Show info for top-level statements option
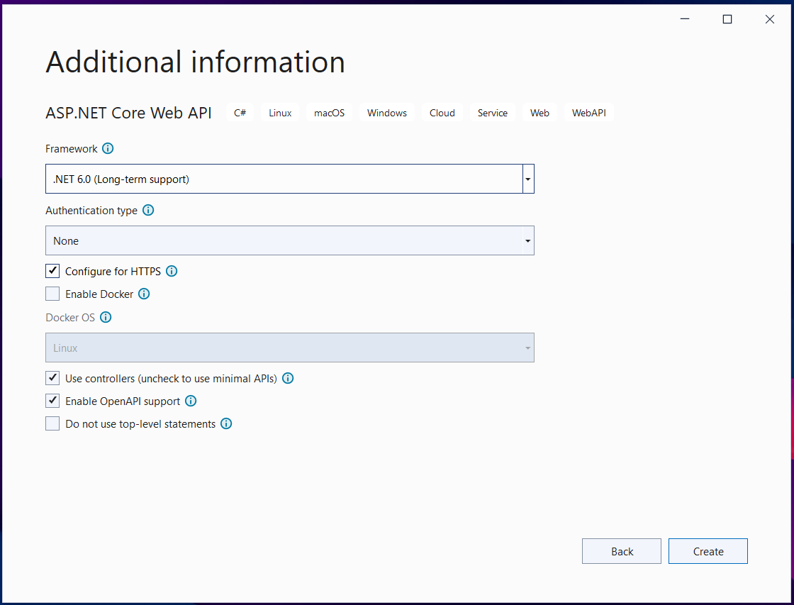The image size is (794, 605). (x=226, y=423)
